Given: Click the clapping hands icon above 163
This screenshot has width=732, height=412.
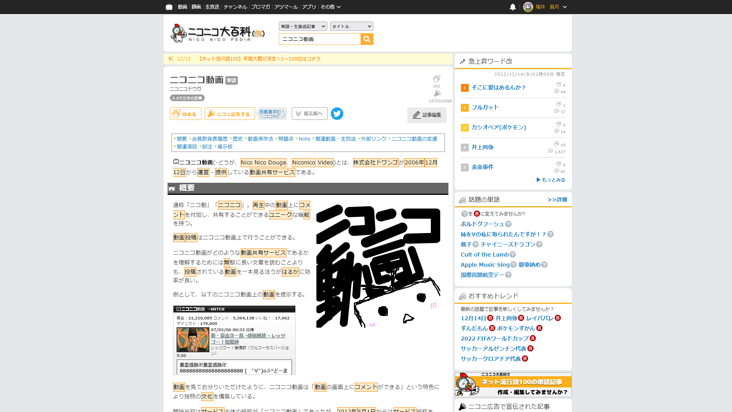Looking at the screenshot, I should point(437,78).
